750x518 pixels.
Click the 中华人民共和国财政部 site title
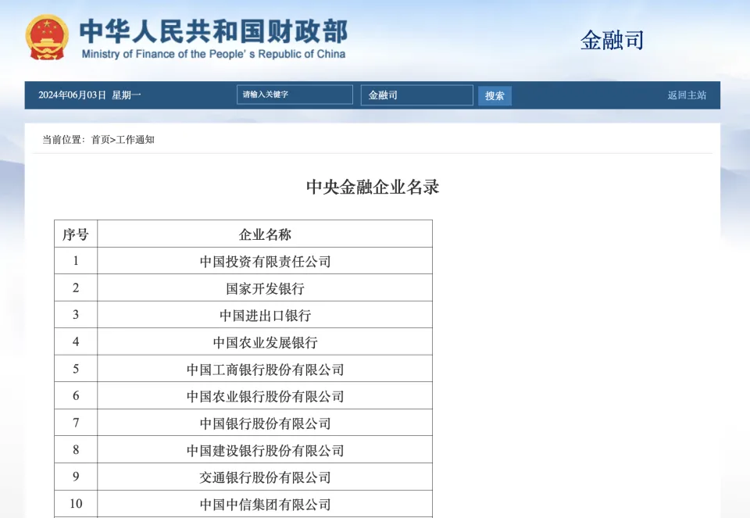(x=213, y=31)
